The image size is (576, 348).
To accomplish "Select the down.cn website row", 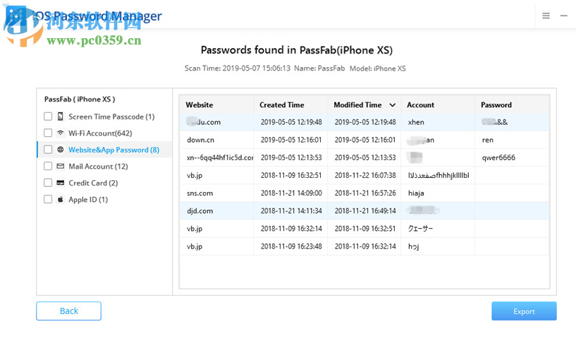I will (364, 140).
